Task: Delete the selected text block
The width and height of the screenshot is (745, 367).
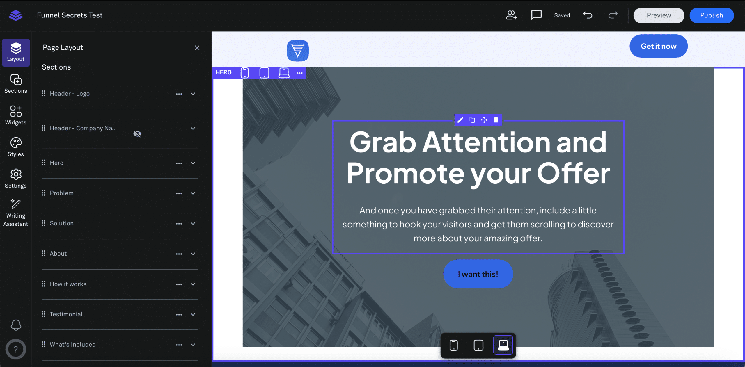Action: tap(496, 120)
